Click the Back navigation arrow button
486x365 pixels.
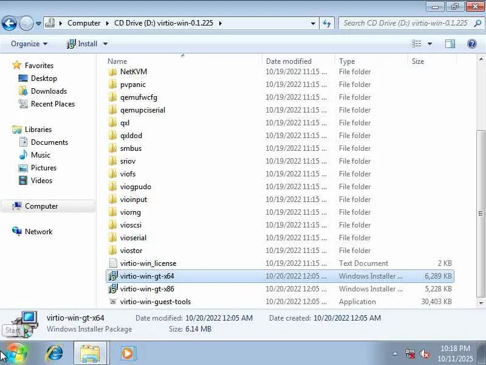(x=9, y=23)
